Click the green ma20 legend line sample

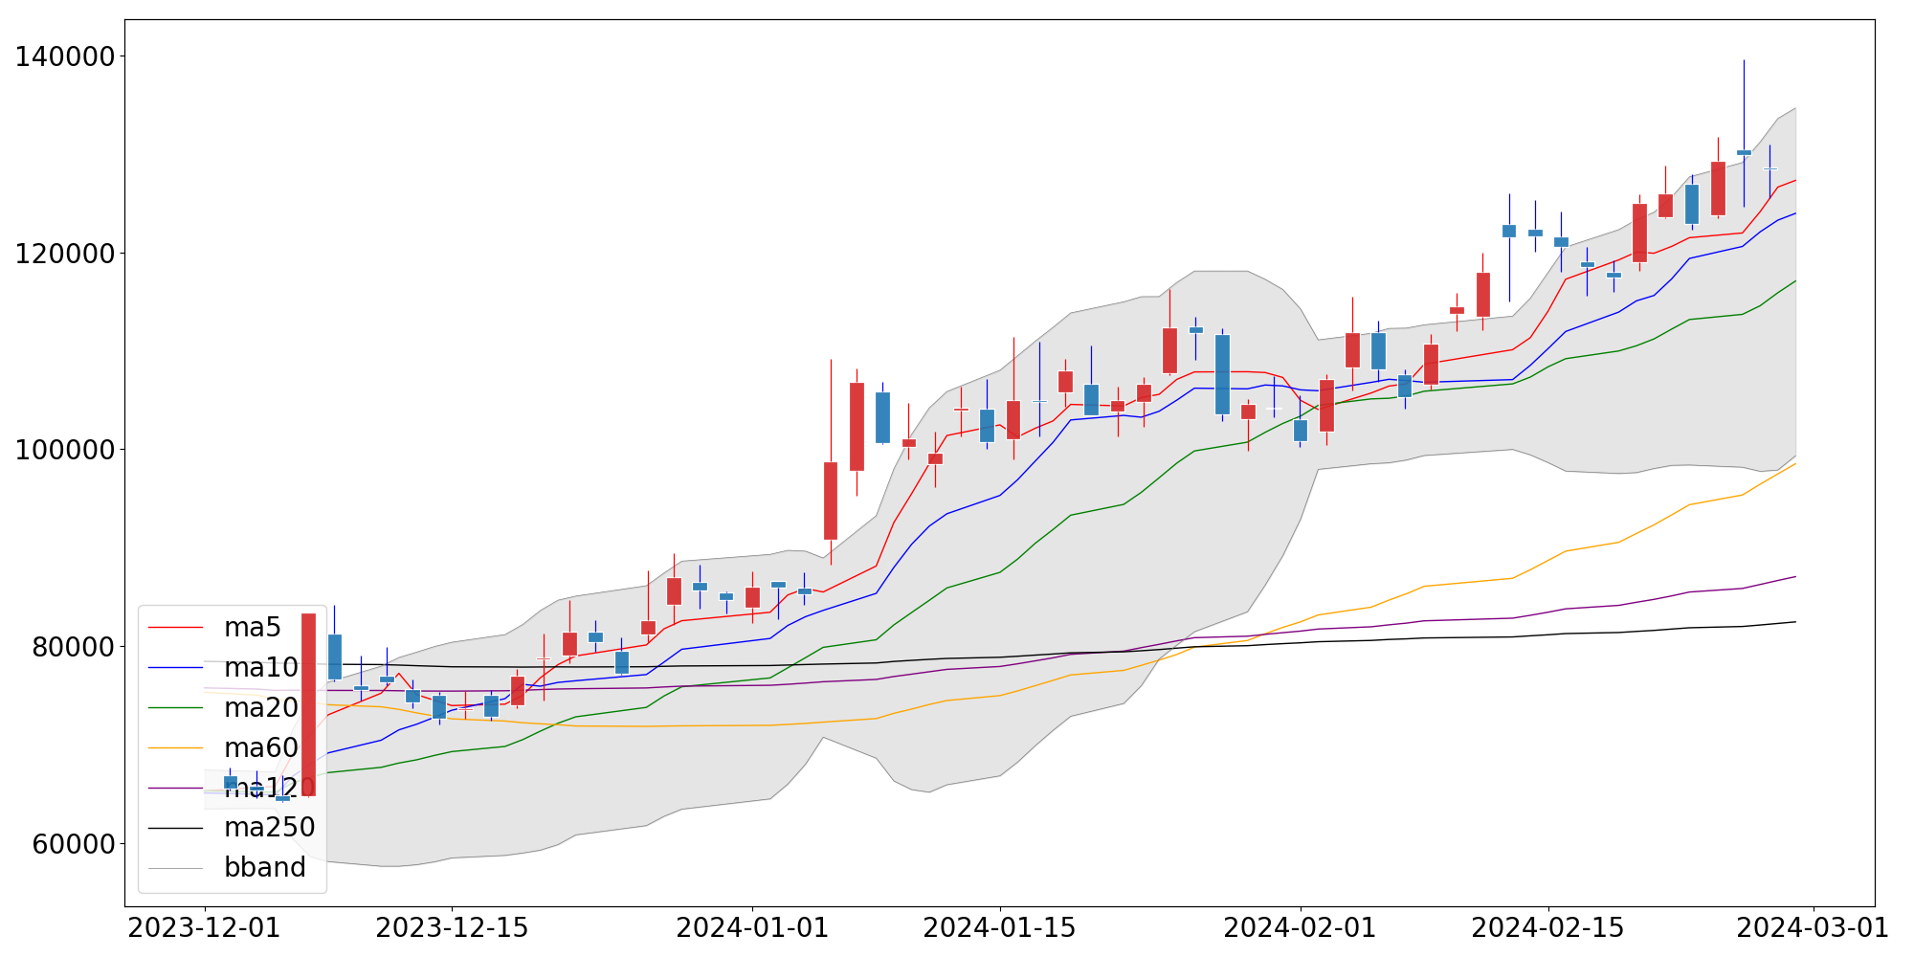(176, 708)
